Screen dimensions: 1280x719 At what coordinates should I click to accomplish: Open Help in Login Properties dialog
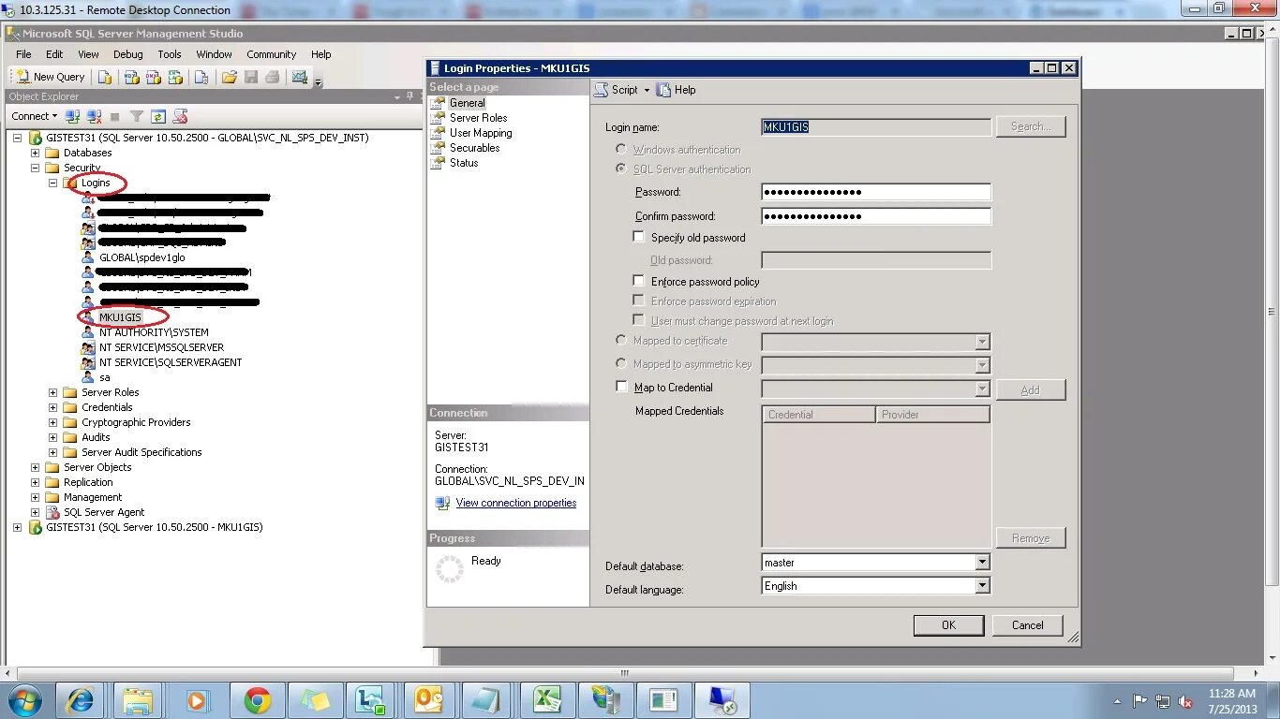tap(677, 90)
